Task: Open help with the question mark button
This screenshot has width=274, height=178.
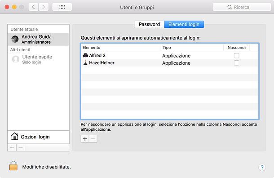Action: [262, 167]
